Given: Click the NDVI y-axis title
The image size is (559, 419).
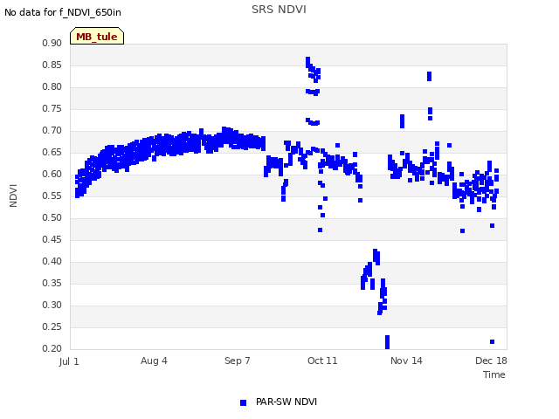Looking at the screenshot, I should [13, 196].
